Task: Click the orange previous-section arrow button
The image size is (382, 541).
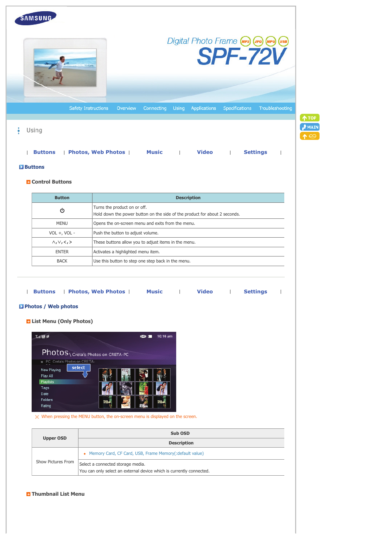Action: (310, 136)
